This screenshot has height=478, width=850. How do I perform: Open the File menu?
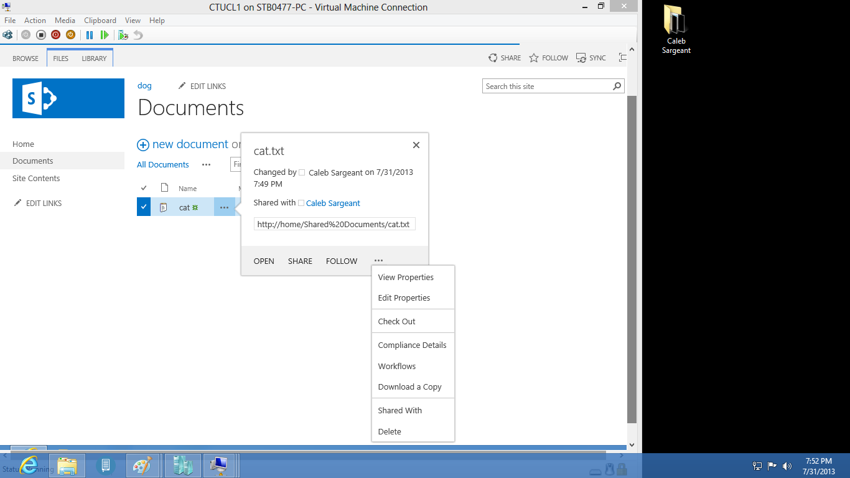(x=10, y=21)
